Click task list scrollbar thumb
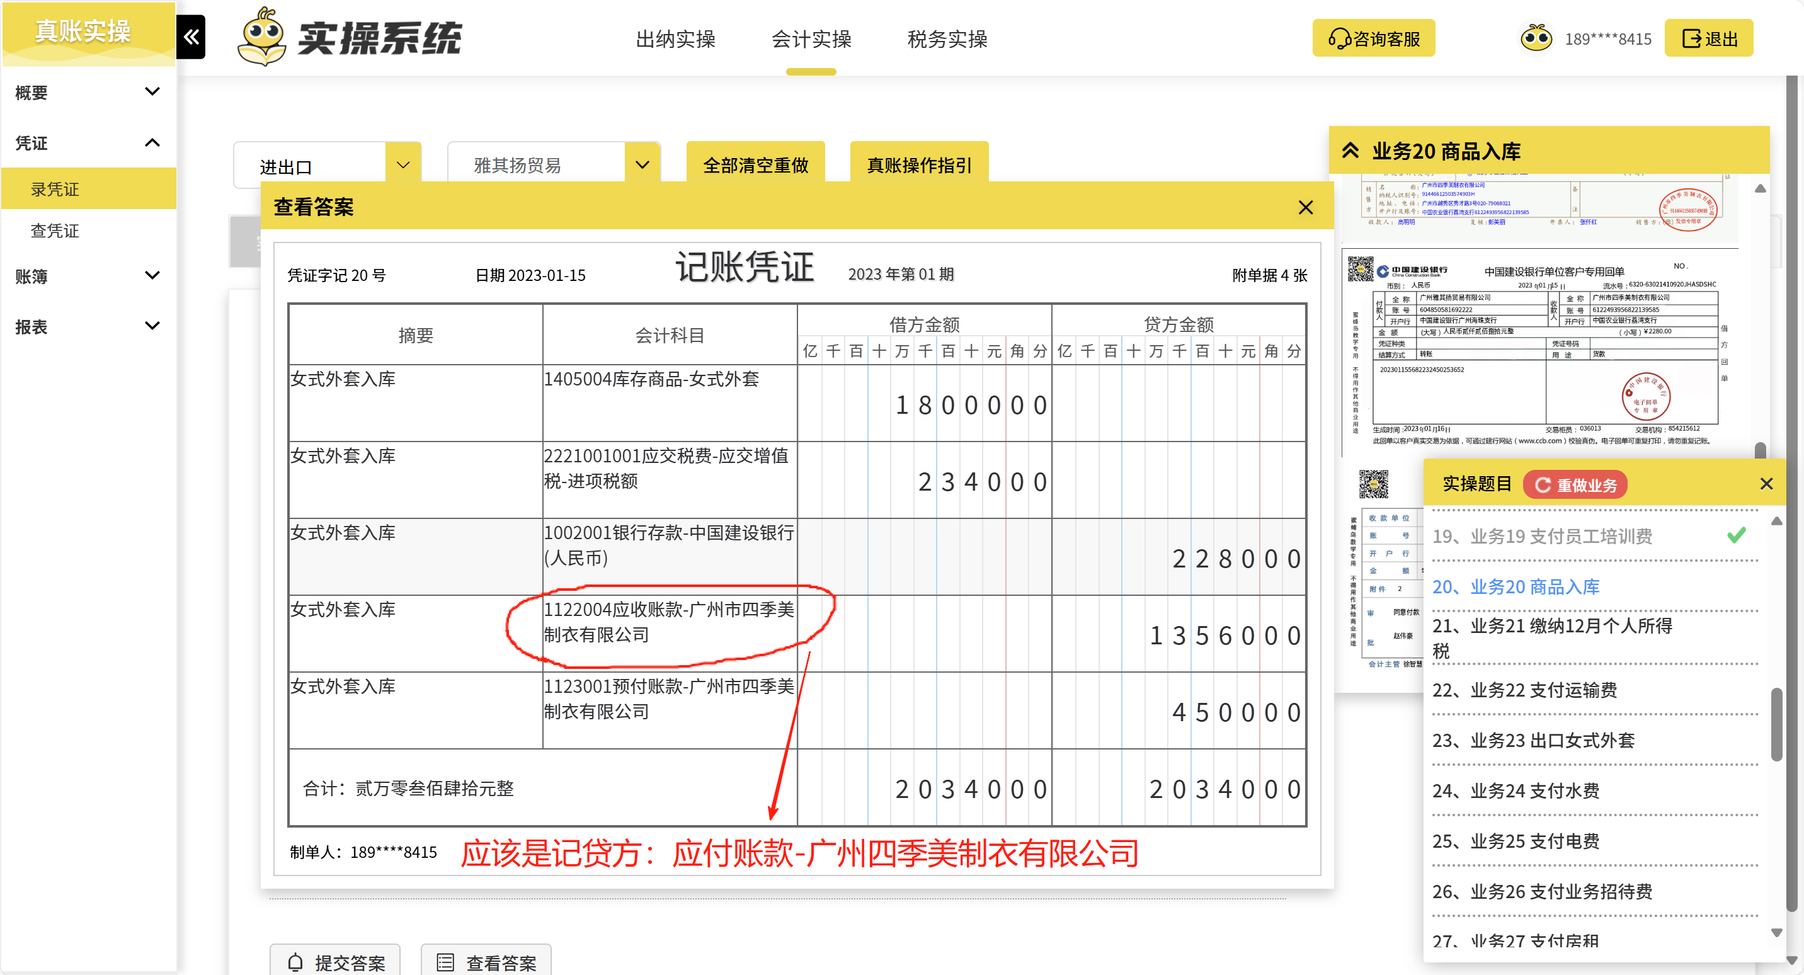 click(1777, 724)
